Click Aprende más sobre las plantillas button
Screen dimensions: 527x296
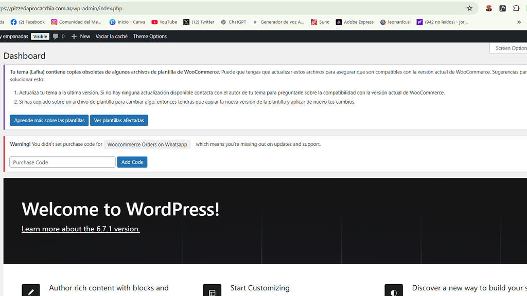click(x=49, y=120)
